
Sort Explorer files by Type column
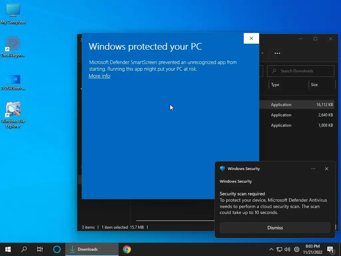289,85
